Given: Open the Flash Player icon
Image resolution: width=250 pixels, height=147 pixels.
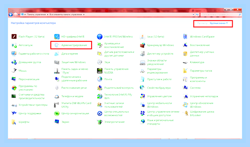Looking at the screenshot, I should click(14, 37).
